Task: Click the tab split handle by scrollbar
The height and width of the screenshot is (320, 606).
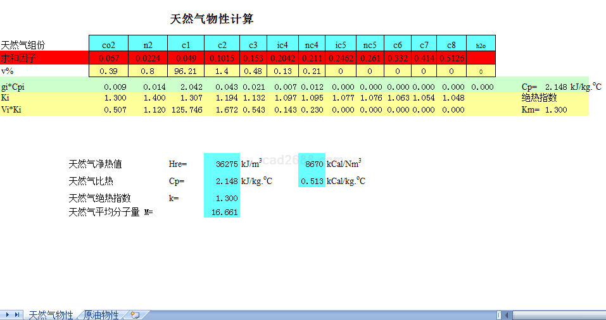Action: click(x=499, y=315)
